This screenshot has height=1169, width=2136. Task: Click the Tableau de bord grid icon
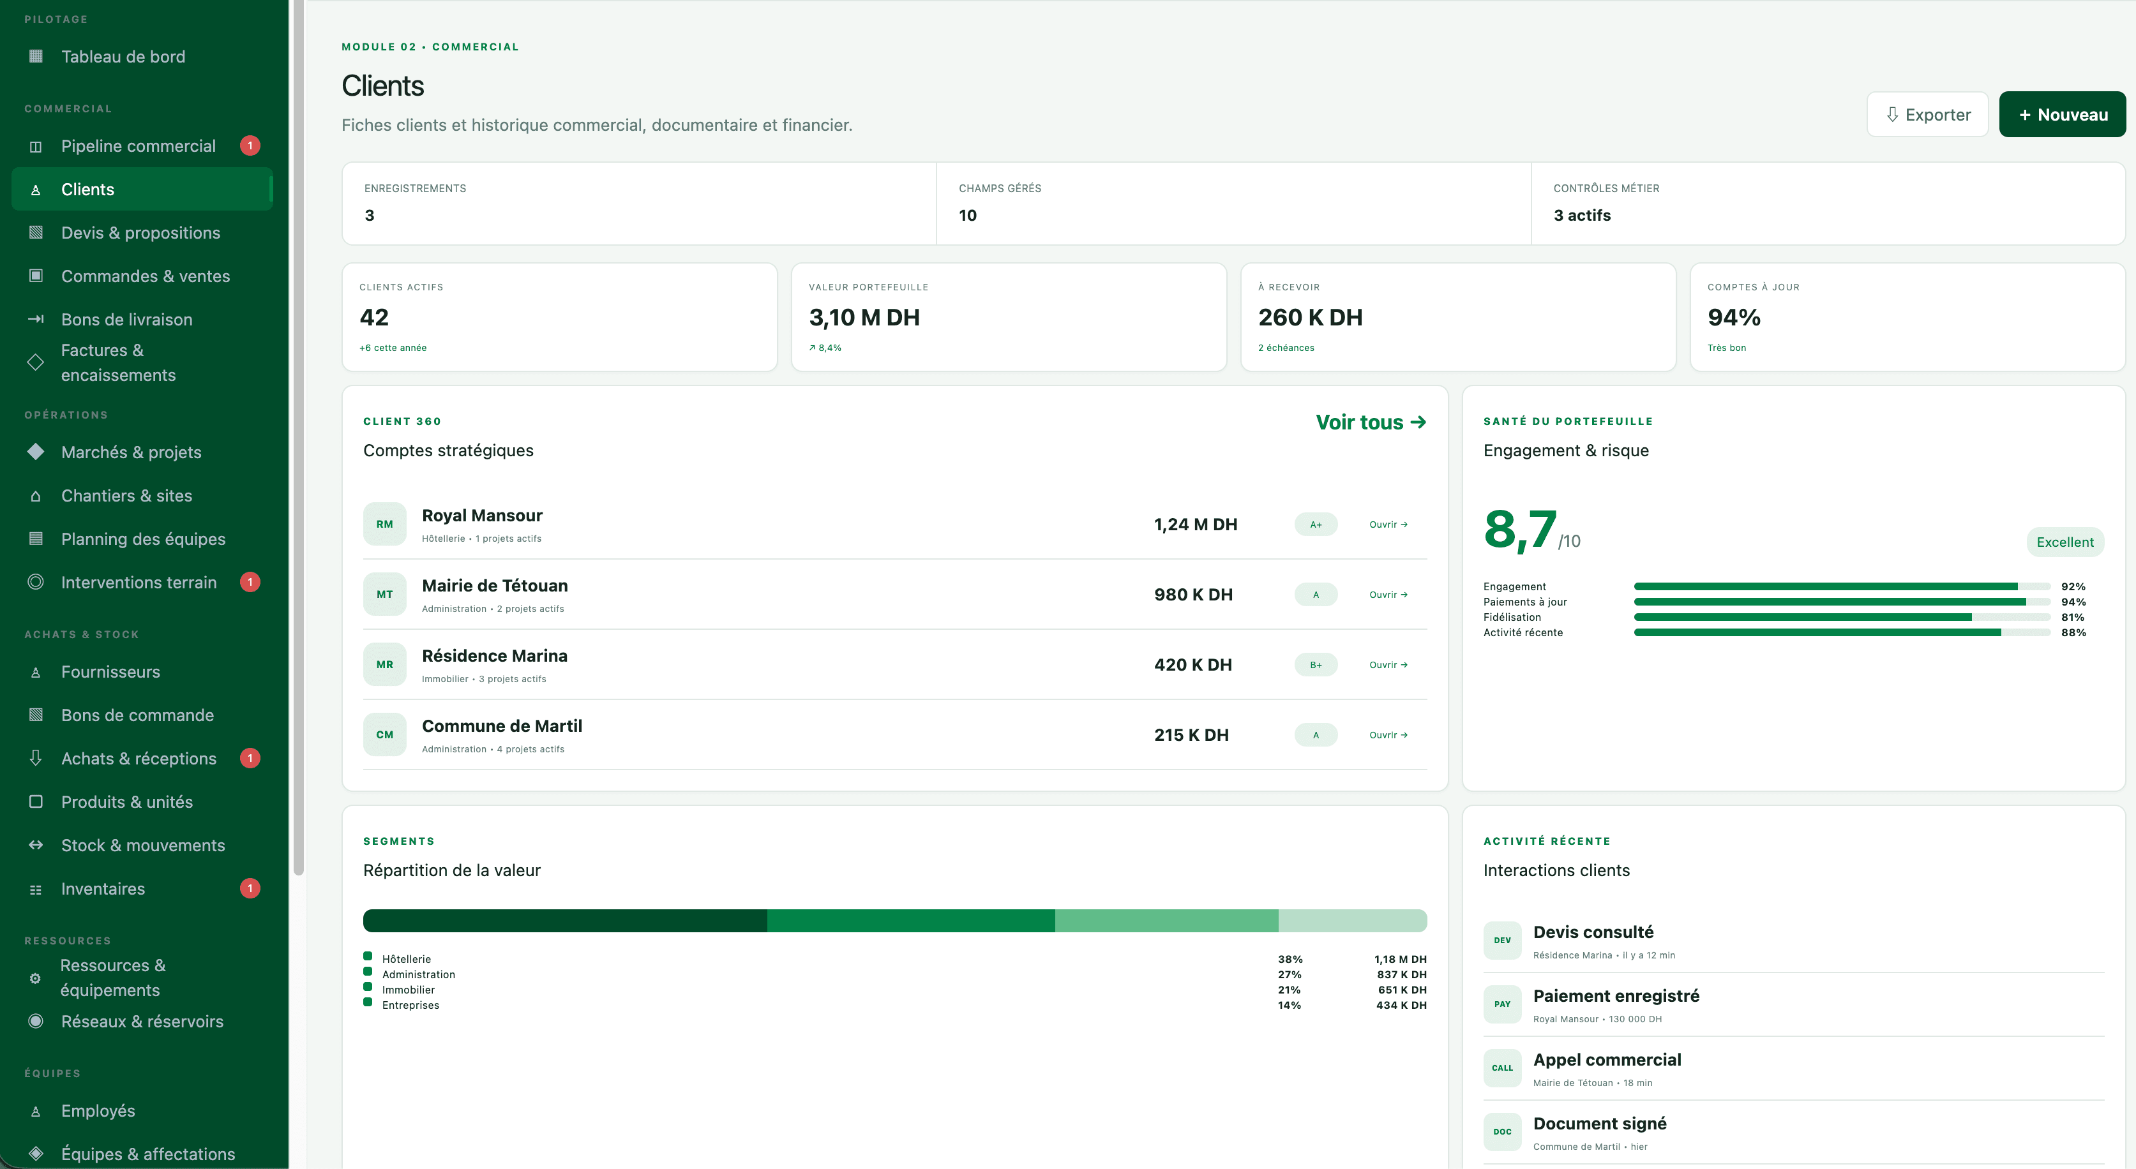36,56
